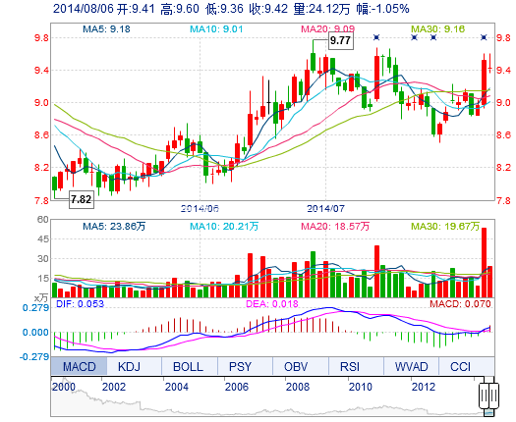Viewport: 516px width, 422px height.
Task: Jump to year 2008 on the overview timeline
Action: [x=298, y=387]
